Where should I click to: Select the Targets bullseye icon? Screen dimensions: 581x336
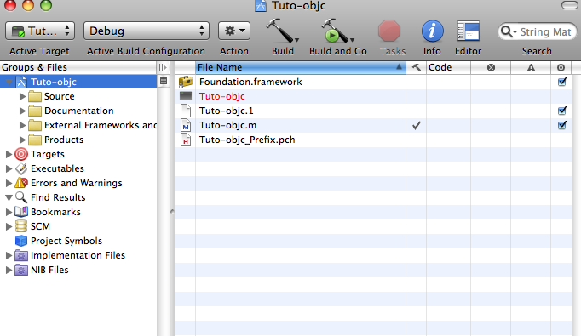coord(21,154)
